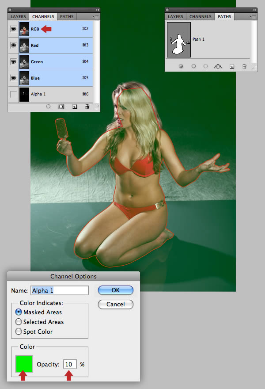Show the Alpha 1 channel
The image size is (265, 389).
(13, 94)
